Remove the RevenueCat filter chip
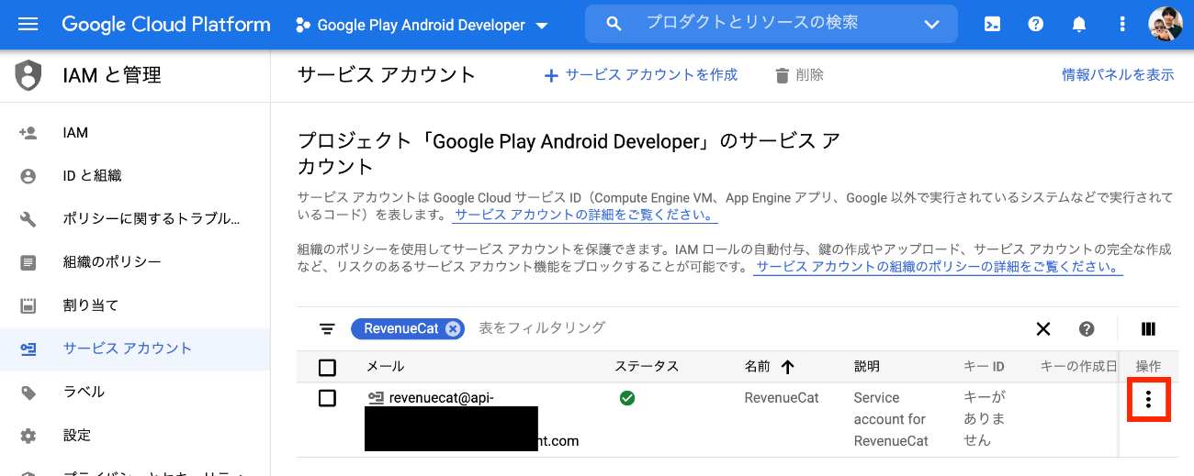The image size is (1194, 476). pos(452,328)
